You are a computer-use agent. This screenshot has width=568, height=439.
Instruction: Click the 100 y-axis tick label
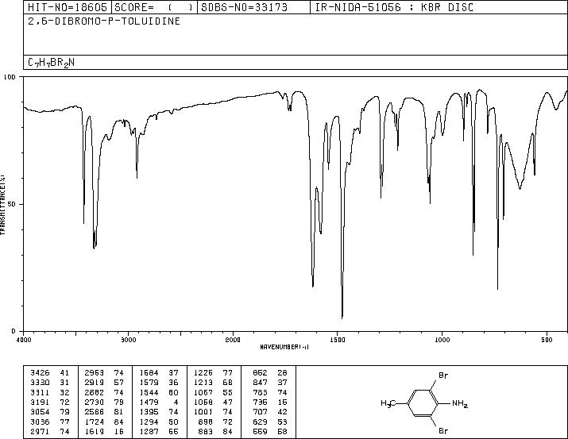coord(10,77)
